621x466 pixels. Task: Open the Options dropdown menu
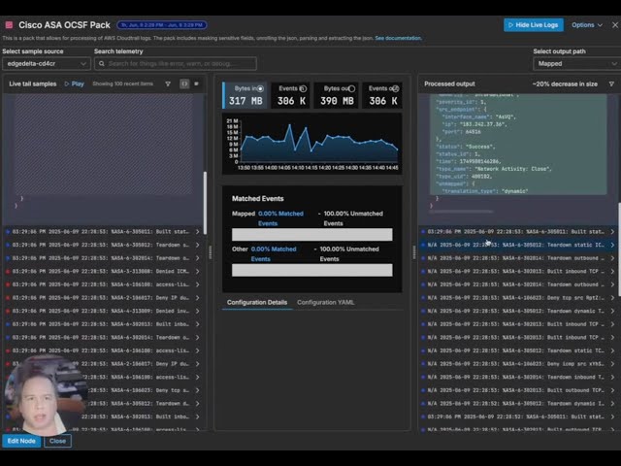point(587,25)
